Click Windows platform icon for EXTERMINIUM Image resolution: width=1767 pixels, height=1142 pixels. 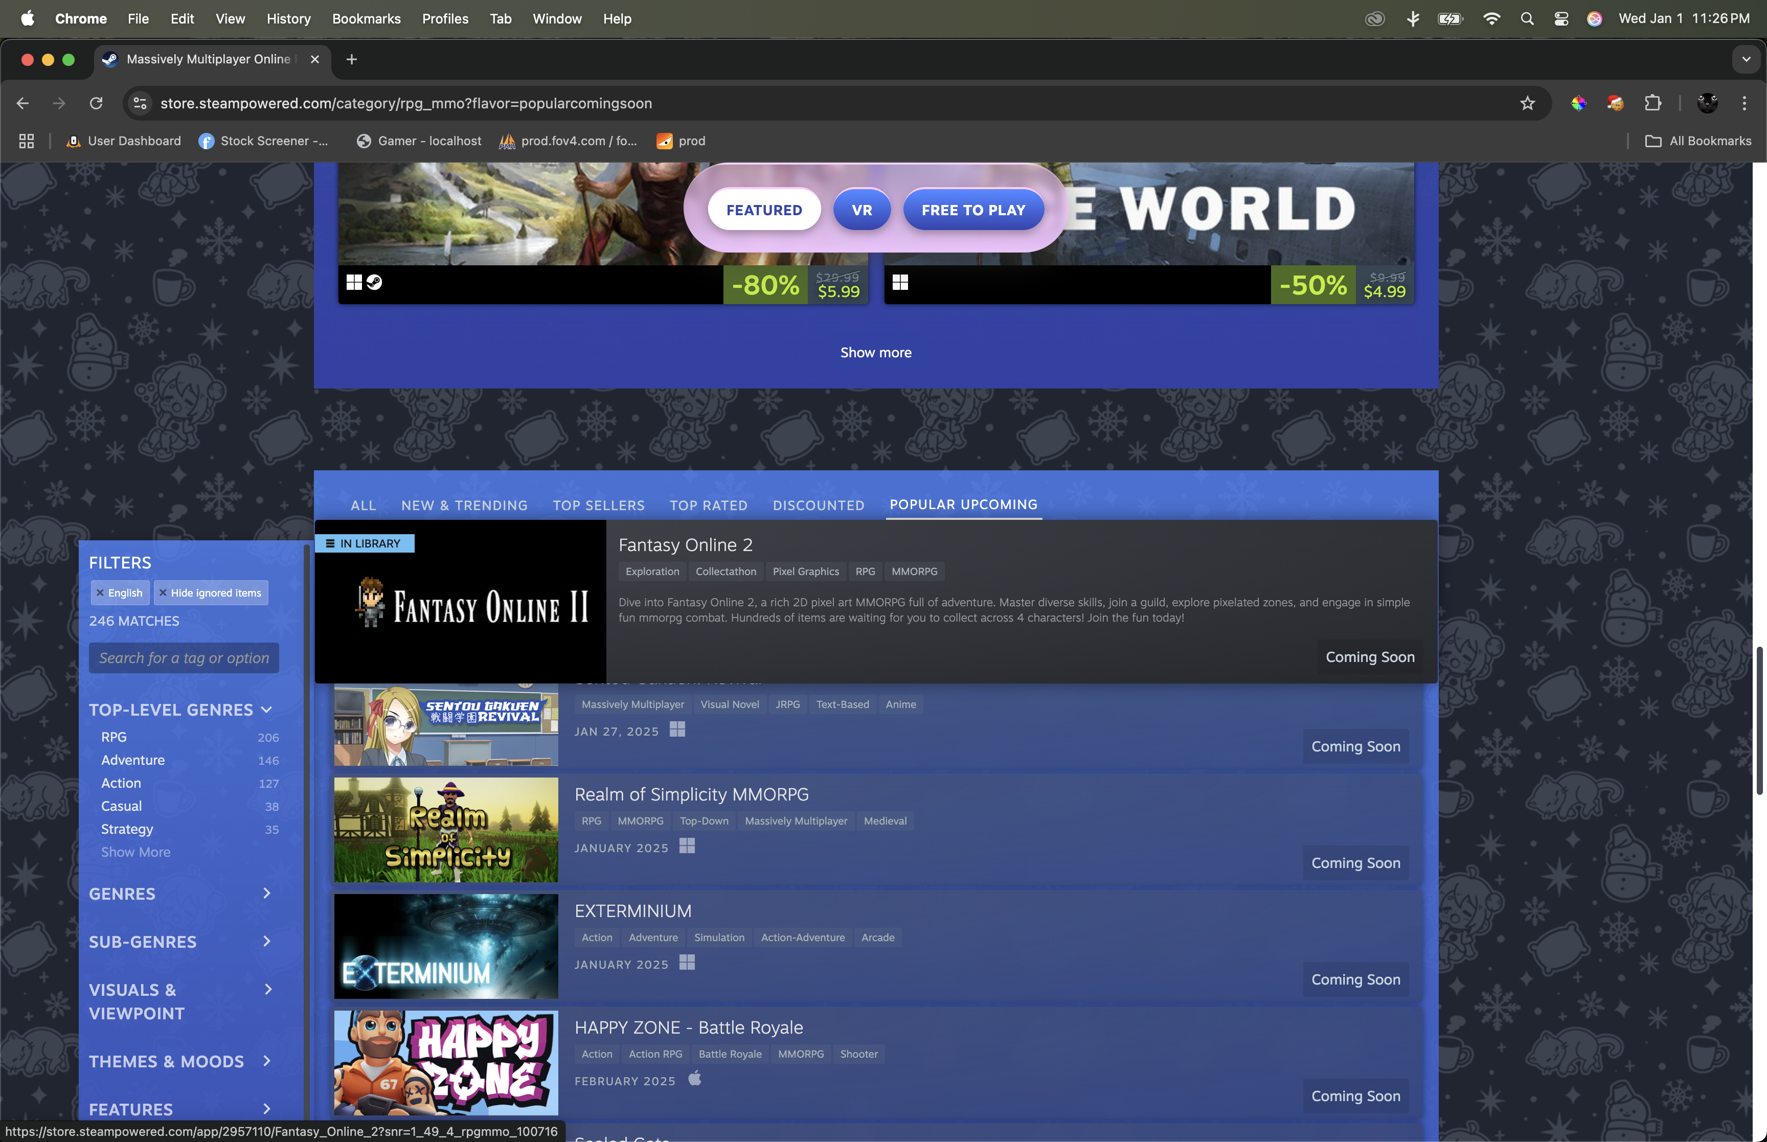(687, 963)
